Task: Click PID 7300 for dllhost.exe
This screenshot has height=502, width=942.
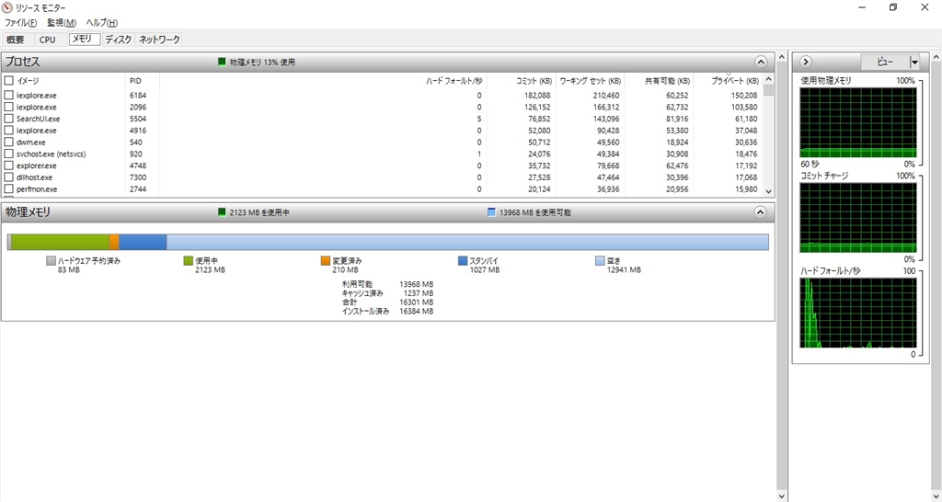Action: [138, 177]
